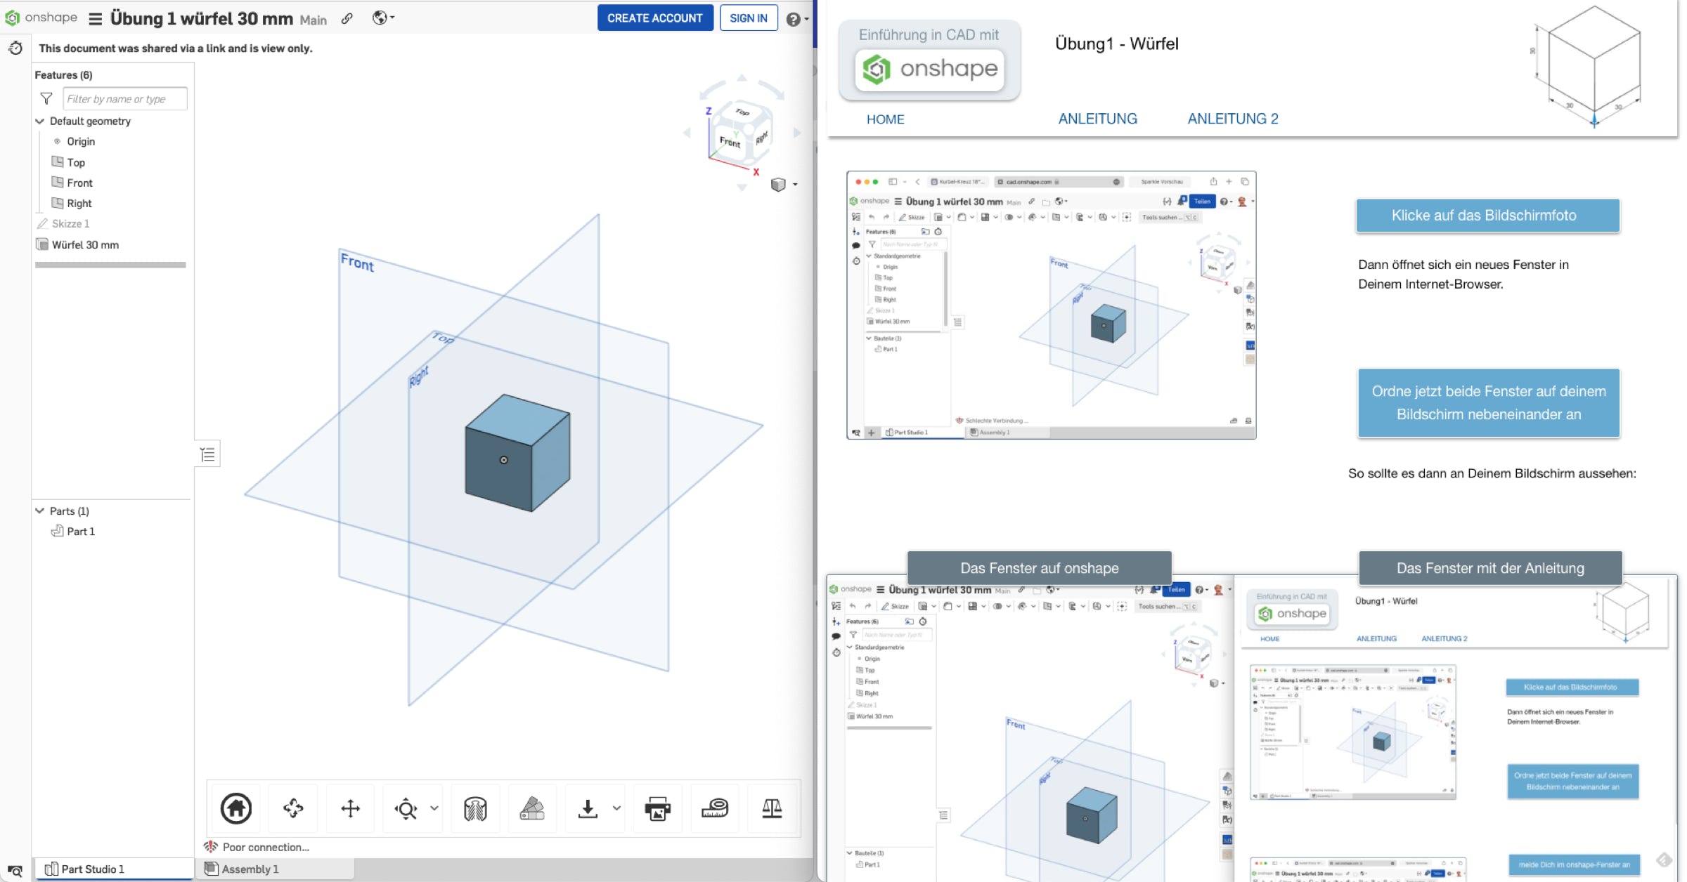Click the Onshape screenshot thumbnail on tutorial page
Screen dimensions: 1687x882
point(1051,305)
